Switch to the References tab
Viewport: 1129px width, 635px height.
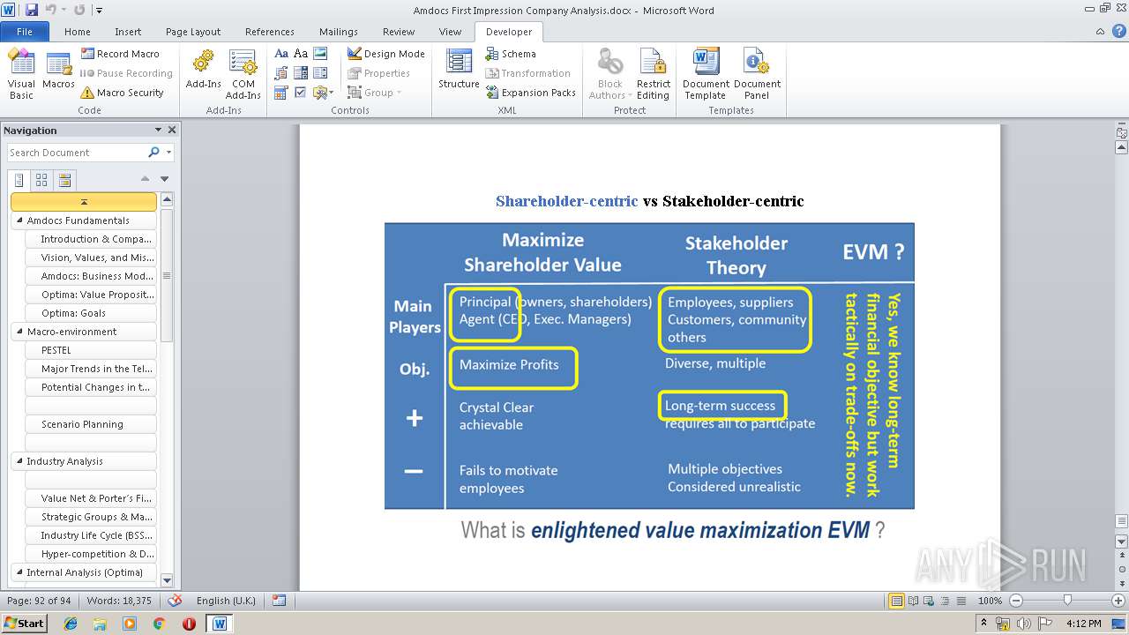(270, 32)
